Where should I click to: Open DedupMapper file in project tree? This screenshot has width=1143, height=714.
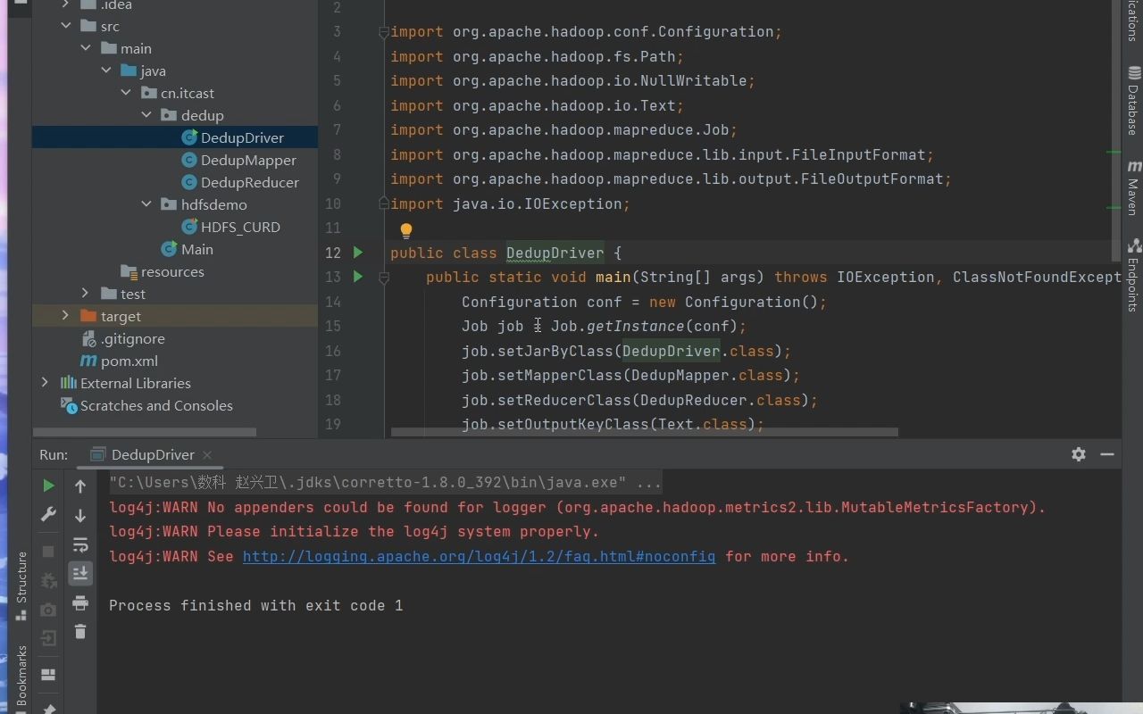[x=248, y=160]
